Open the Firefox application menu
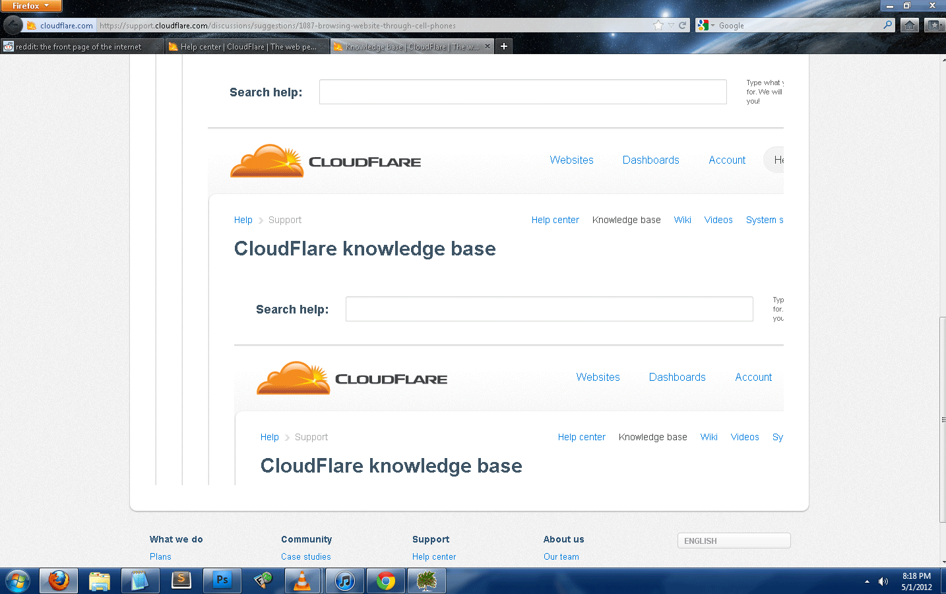Screen dimensions: 946x594 coord(31,6)
